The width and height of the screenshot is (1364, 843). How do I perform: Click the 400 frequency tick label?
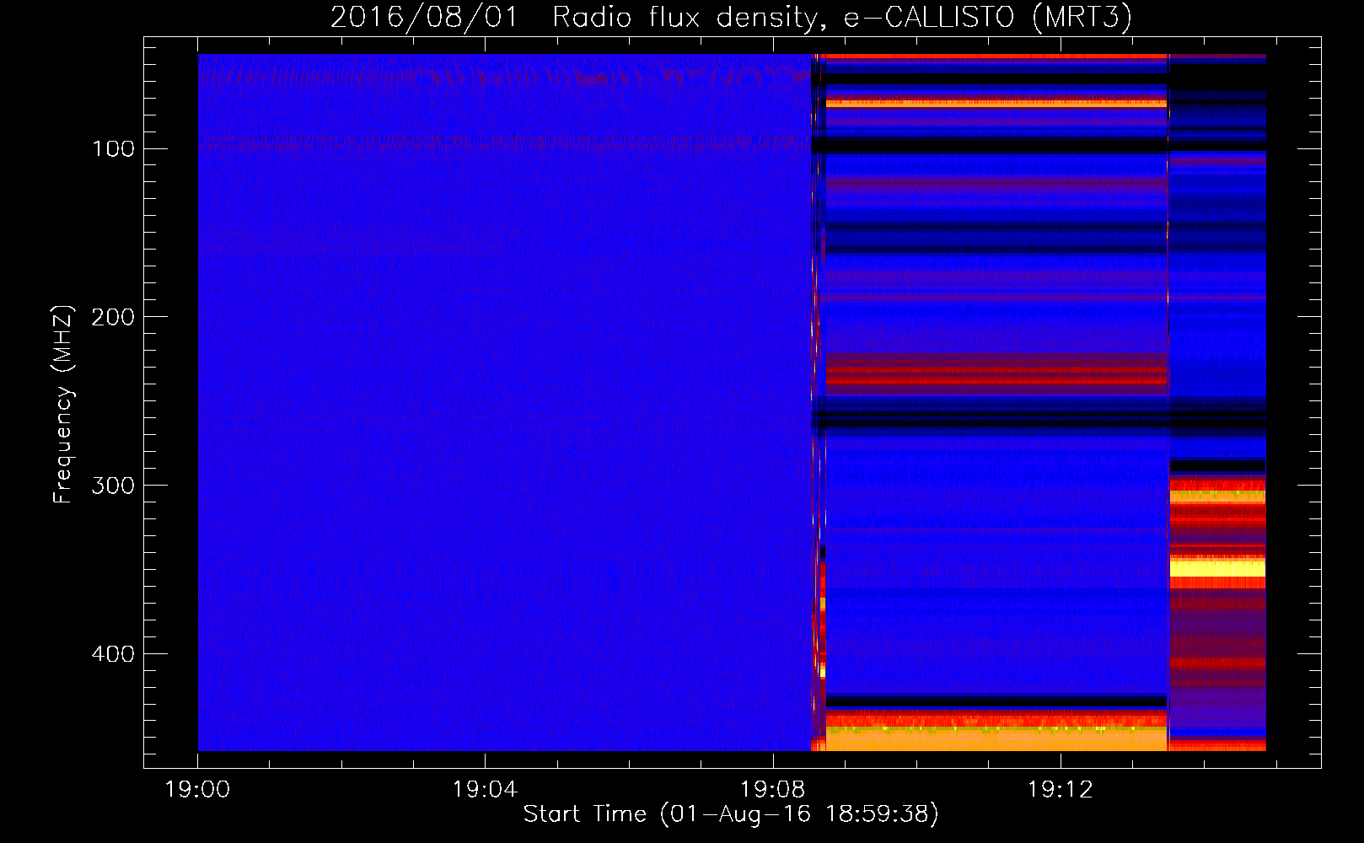coord(113,654)
